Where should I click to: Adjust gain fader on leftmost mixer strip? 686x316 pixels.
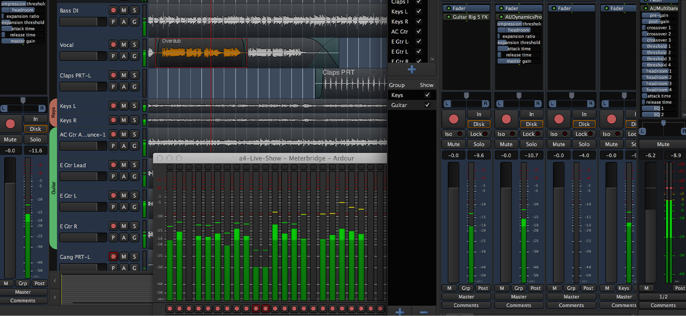tap(10, 218)
